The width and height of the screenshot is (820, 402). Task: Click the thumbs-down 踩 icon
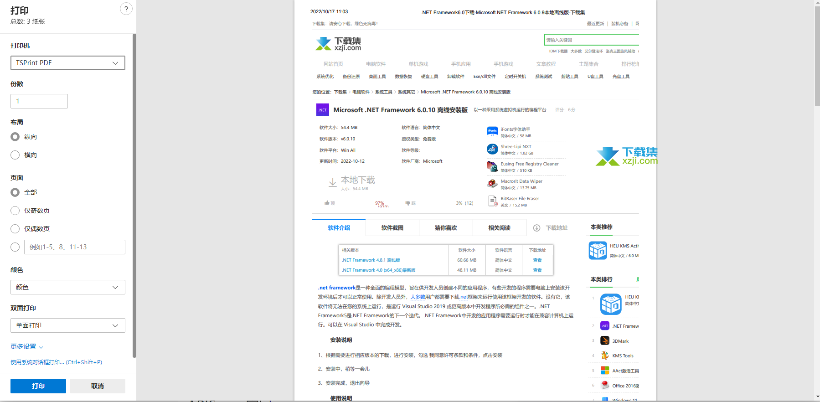click(x=407, y=203)
